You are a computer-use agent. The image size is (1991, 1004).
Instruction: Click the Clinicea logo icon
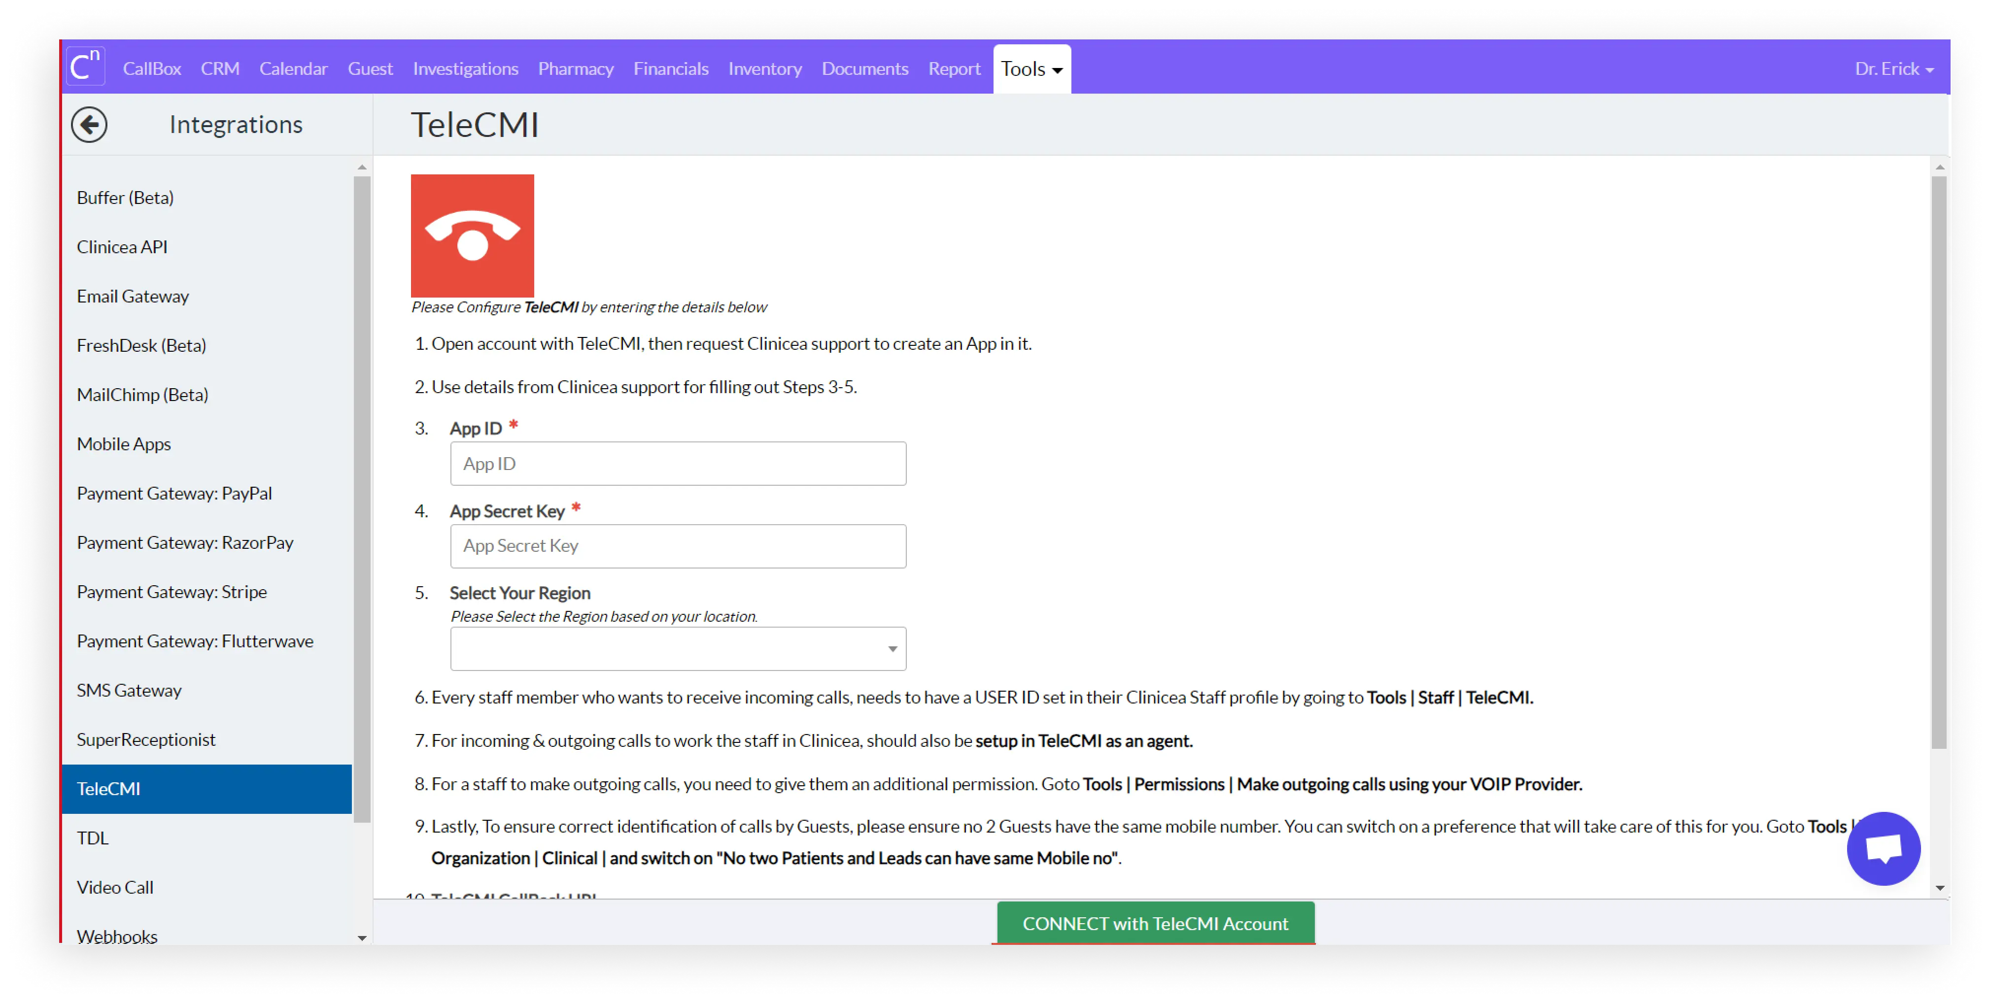[x=85, y=67]
